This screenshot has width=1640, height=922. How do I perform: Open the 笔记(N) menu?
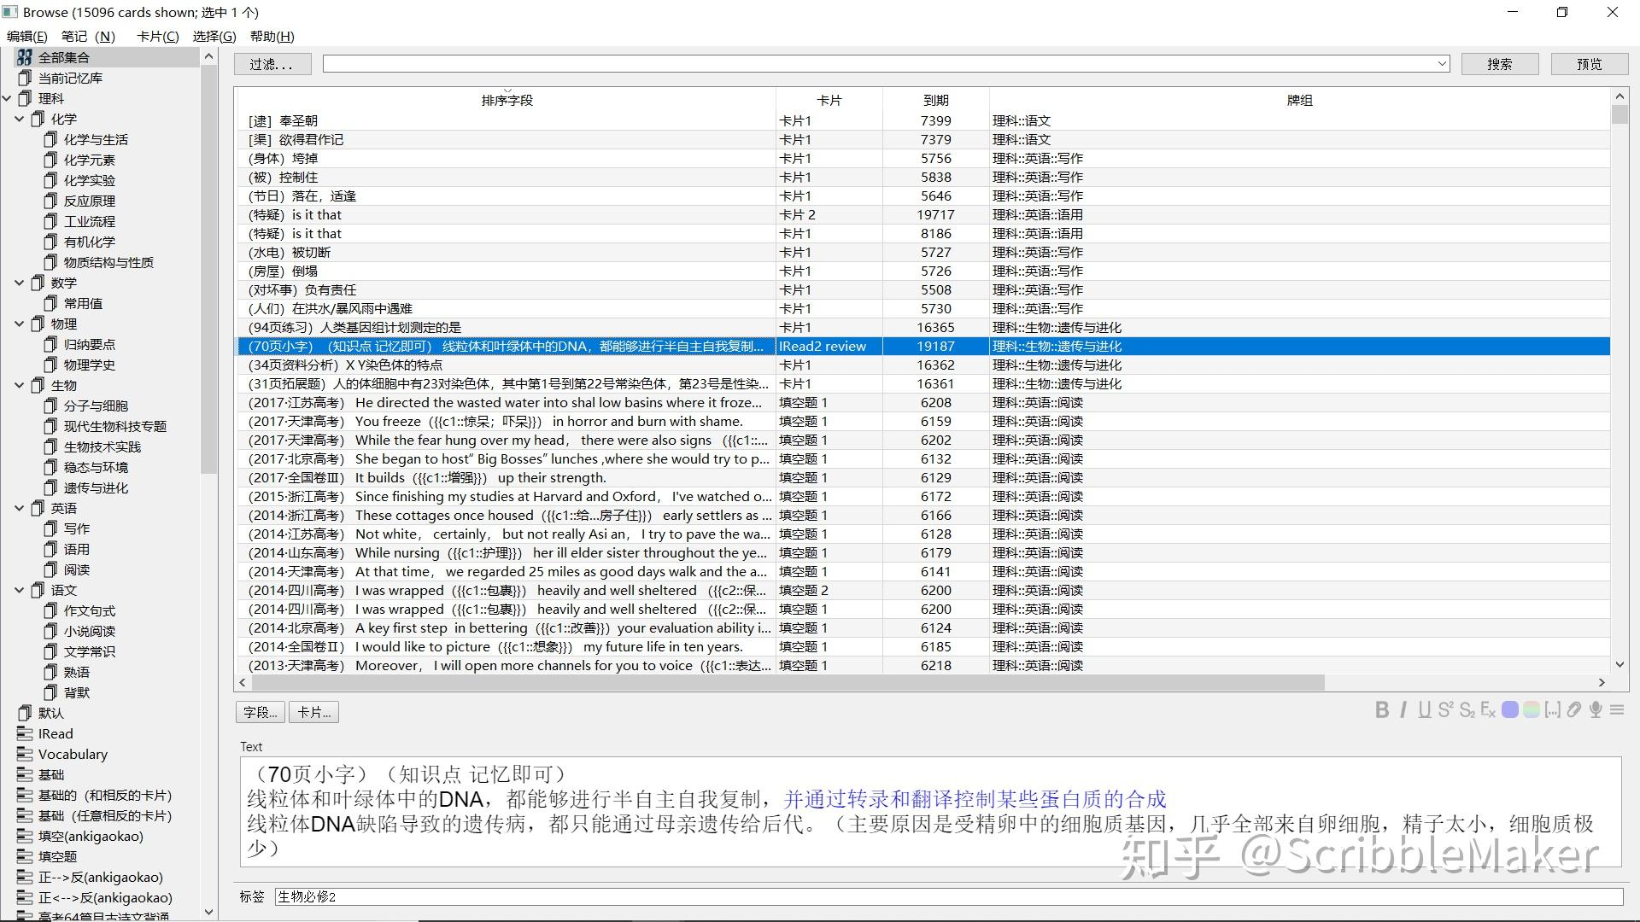coord(88,36)
